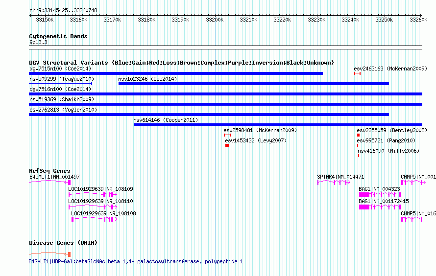Open the B4GALT1 UDP-Gal galactosyltransferase link
The image size is (436, 276).
tap(136, 261)
